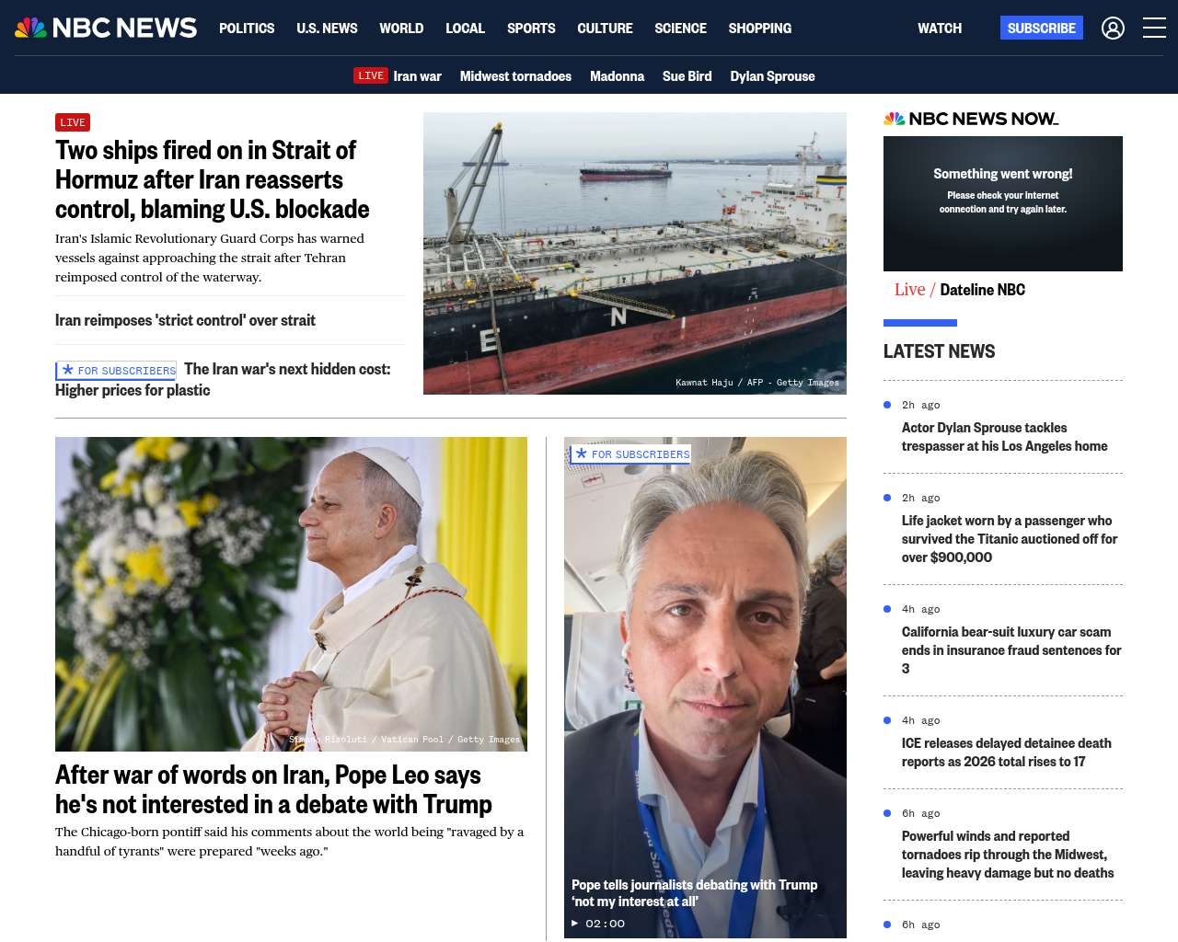Screen dimensions: 1178x942
Task: Click the red LIVE badge above Hormuz headline
Action: tap(73, 122)
